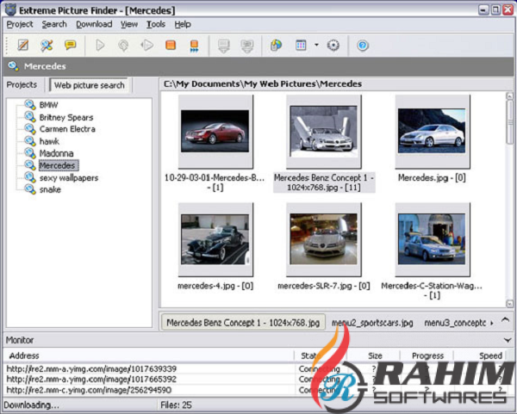The height and width of the screenshot is (414, 517).
Task: Click the yellow comment bubble icon
Action: tap(70, 46)
